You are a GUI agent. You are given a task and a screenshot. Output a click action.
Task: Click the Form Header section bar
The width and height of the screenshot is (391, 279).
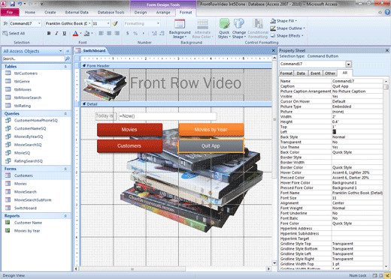177,66
